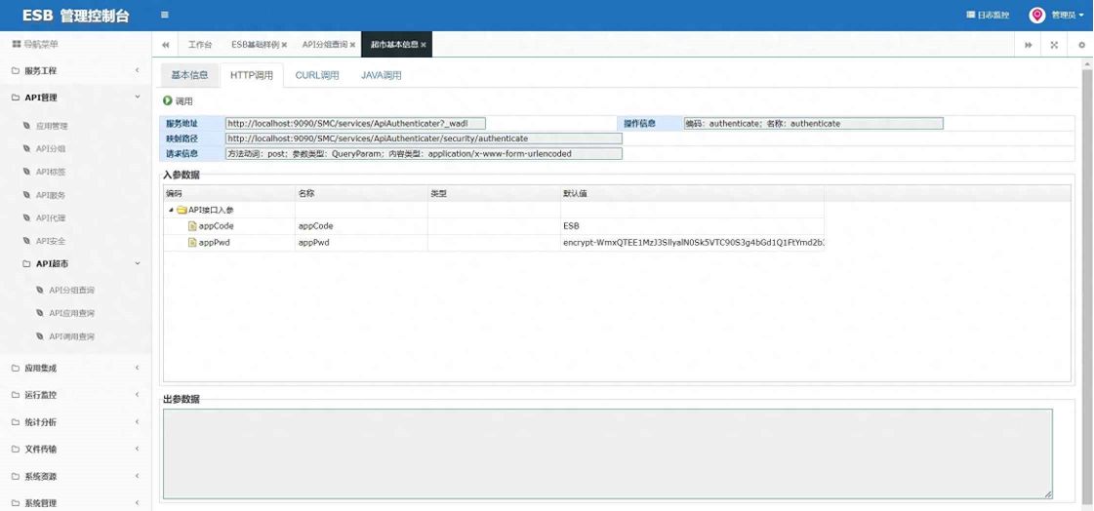Run the green 调用 invoke button
The image size is (1094, 511).
[178, 101]
